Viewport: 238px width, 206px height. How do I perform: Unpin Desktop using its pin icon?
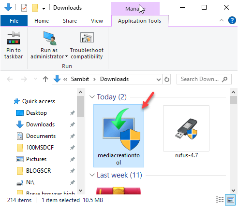click(73, 113)
